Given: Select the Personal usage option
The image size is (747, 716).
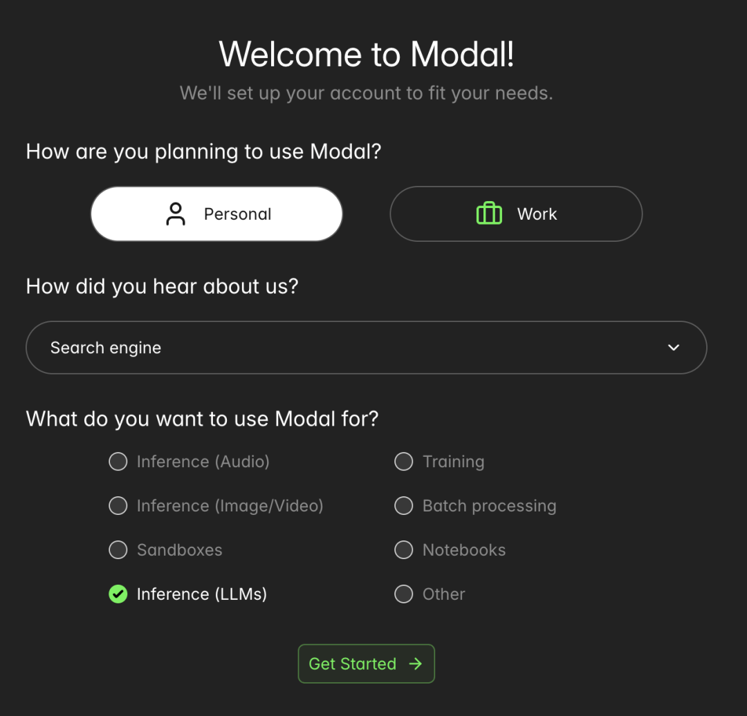Looking at the screenshot, I should [216, 214].
